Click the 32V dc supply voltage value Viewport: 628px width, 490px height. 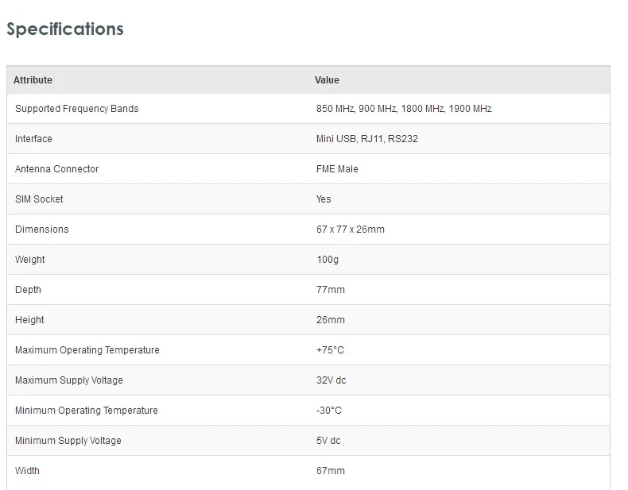(x=331, y=380)
